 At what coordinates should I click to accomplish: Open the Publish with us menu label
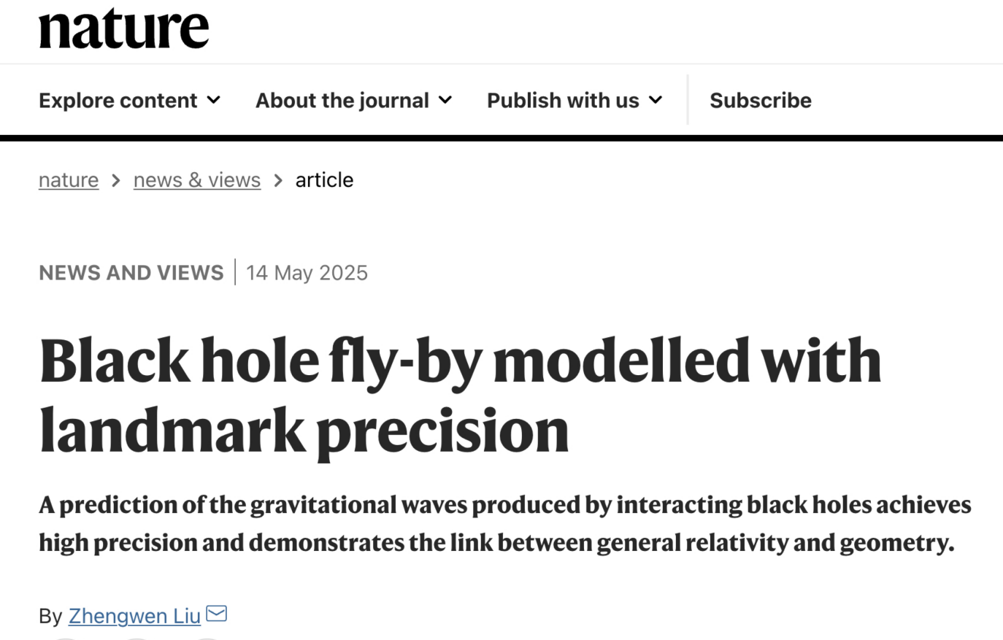click(563, 100)
